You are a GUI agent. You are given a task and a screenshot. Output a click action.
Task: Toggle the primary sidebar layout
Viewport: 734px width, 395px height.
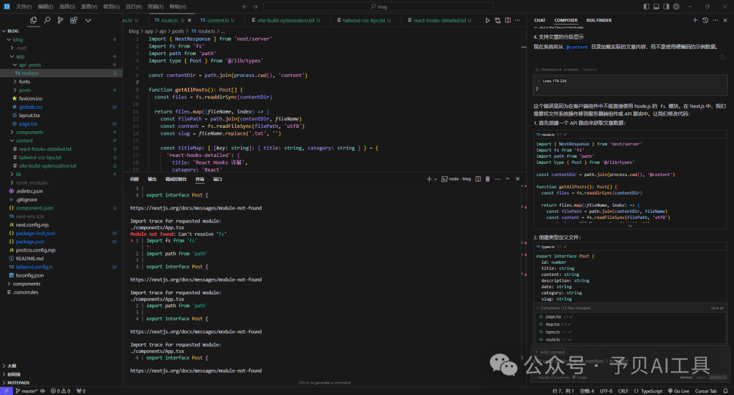point(646,7)
